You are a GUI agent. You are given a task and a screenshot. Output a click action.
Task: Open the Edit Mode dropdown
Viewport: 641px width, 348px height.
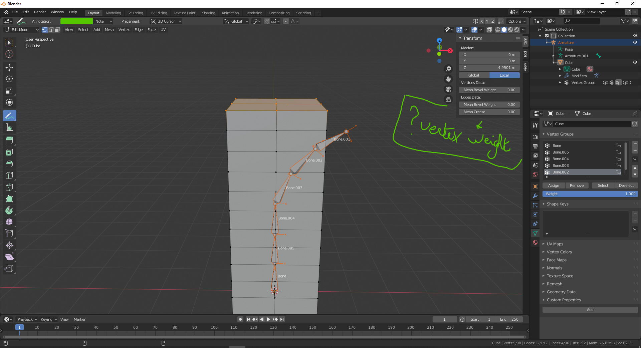point(22,30)
